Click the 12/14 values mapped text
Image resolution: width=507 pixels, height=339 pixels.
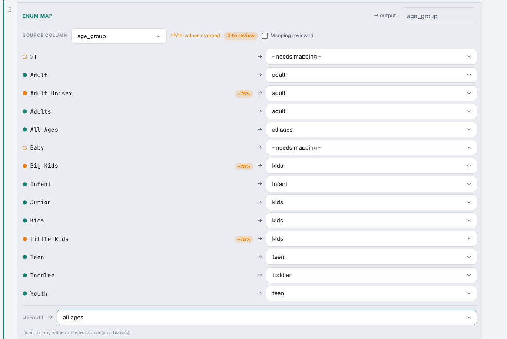(x=196, y=36)
